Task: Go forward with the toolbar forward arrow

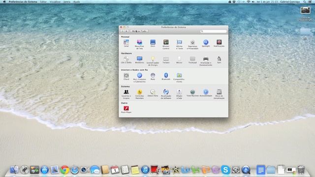Action: 126,31
